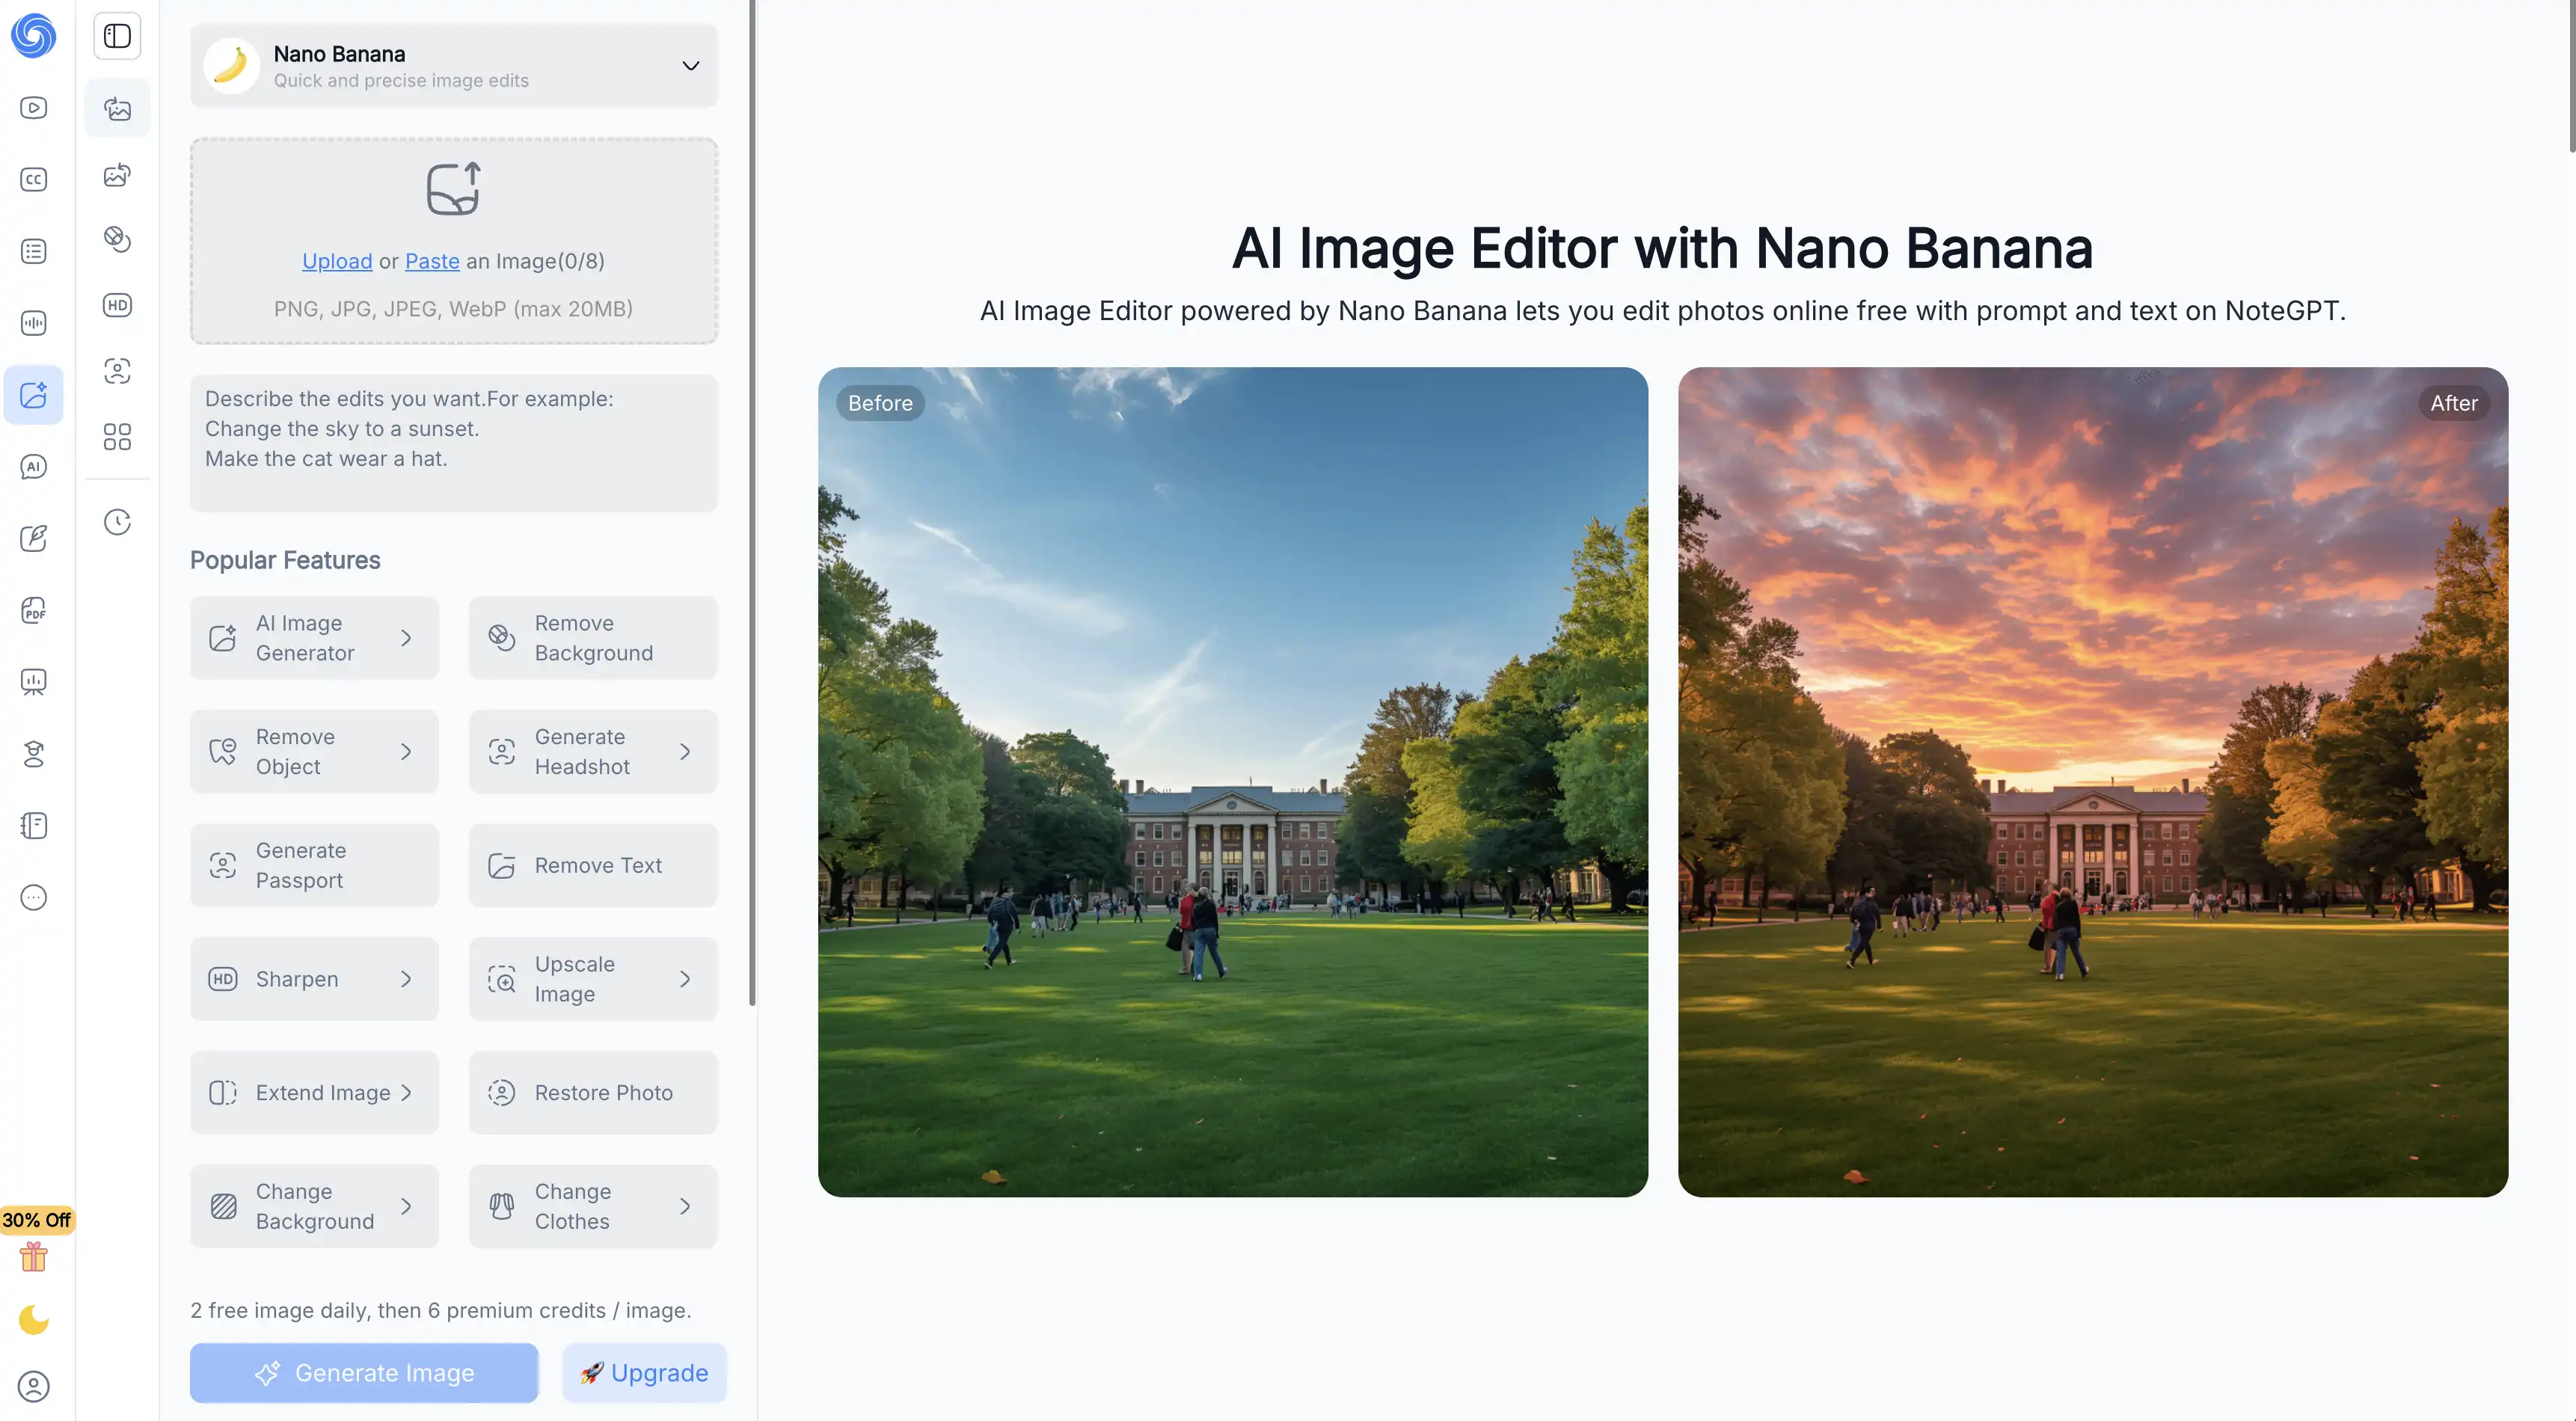Select the subtitles (CC) tool in sidebar
The image size is (2576, 1421).
click(x=34, y=180)
